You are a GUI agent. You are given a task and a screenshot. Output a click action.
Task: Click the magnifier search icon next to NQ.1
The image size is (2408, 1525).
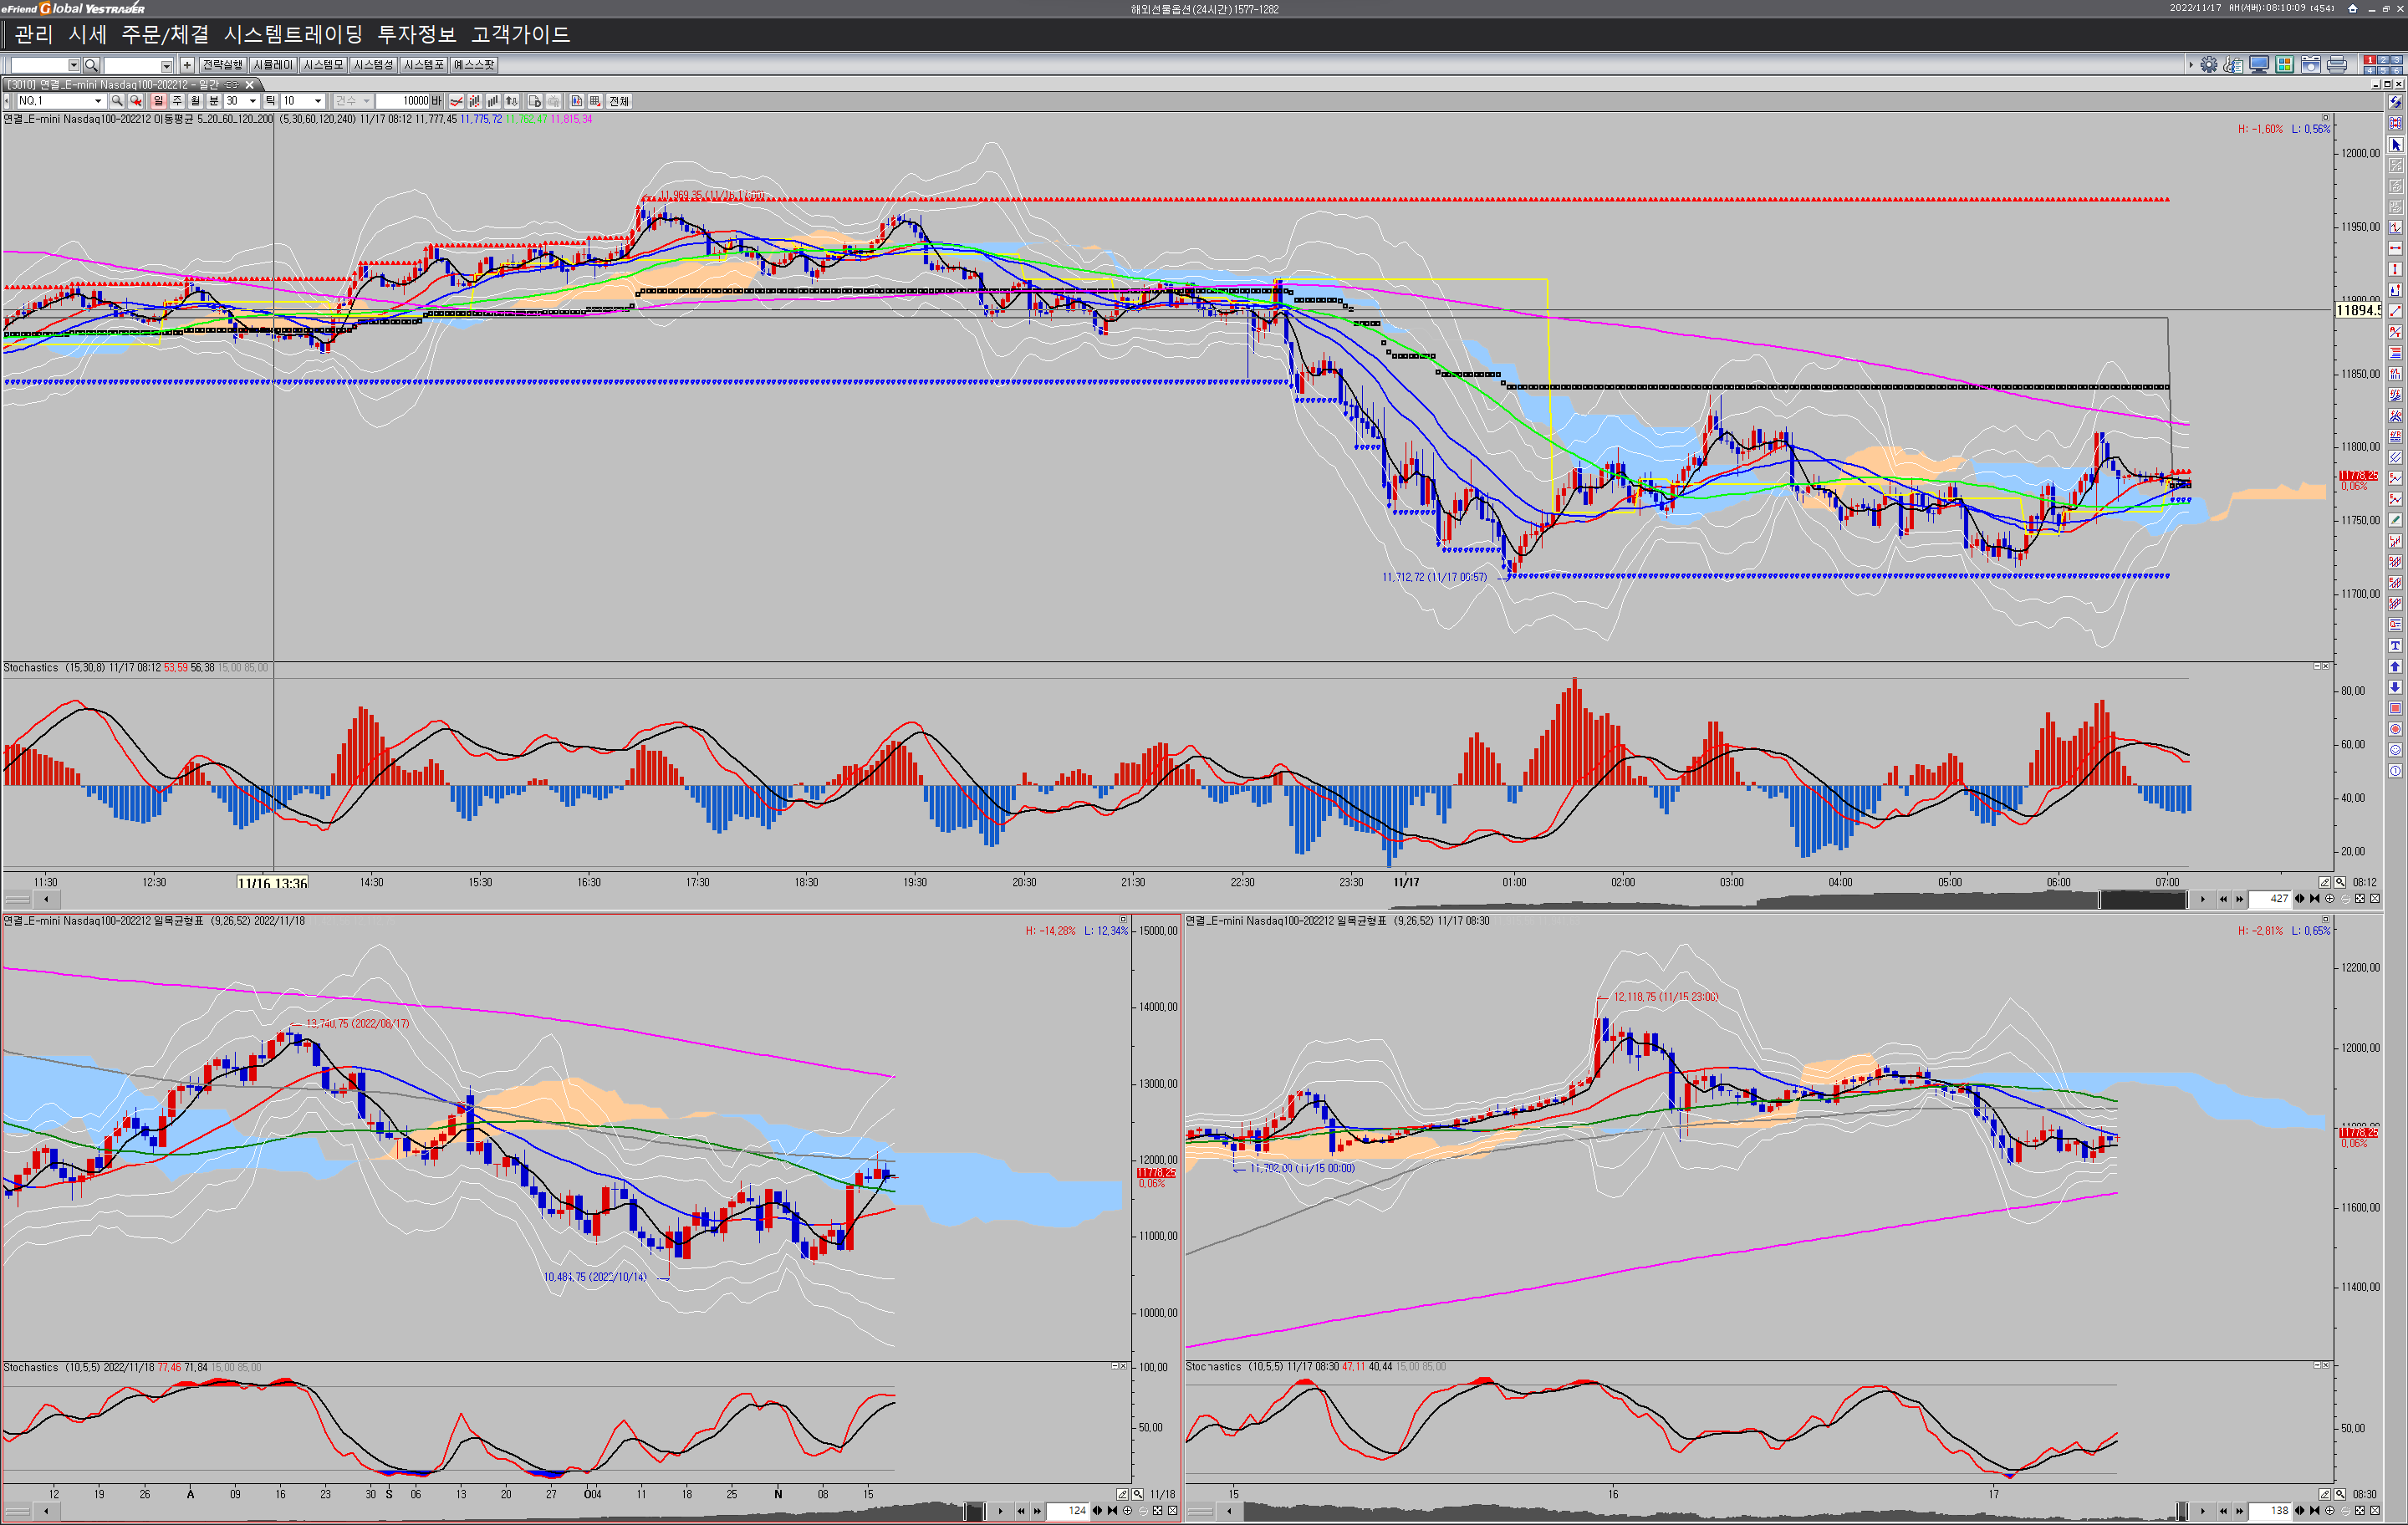pyautogui.click(x=117, y=101)
